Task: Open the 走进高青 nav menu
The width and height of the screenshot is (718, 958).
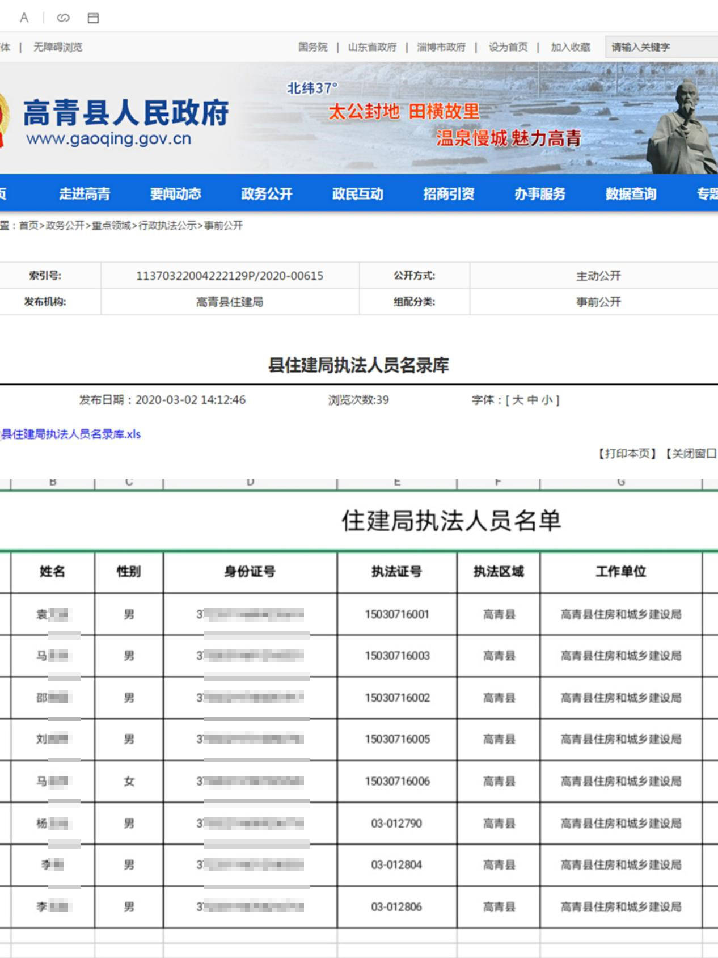Action: click(x=85, y=194)
